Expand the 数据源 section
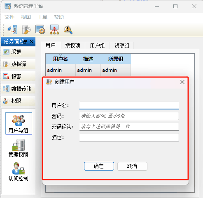The width and height of the screenshot is (203, 198). (19, 64)
